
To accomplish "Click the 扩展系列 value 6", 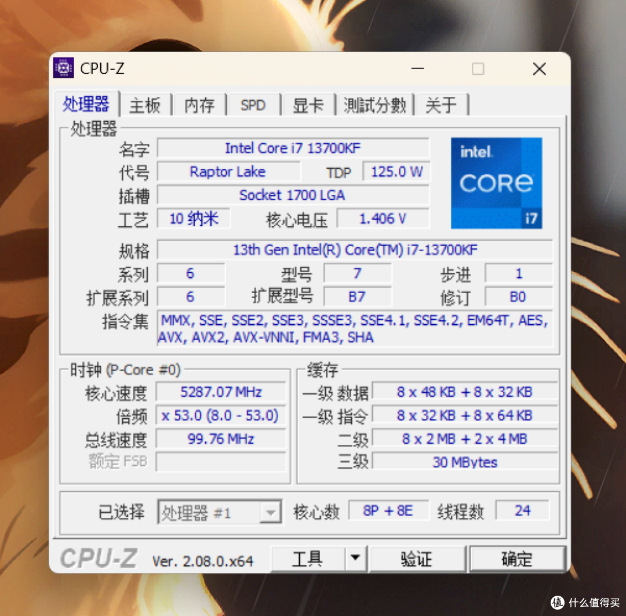I will pos(191,297).
